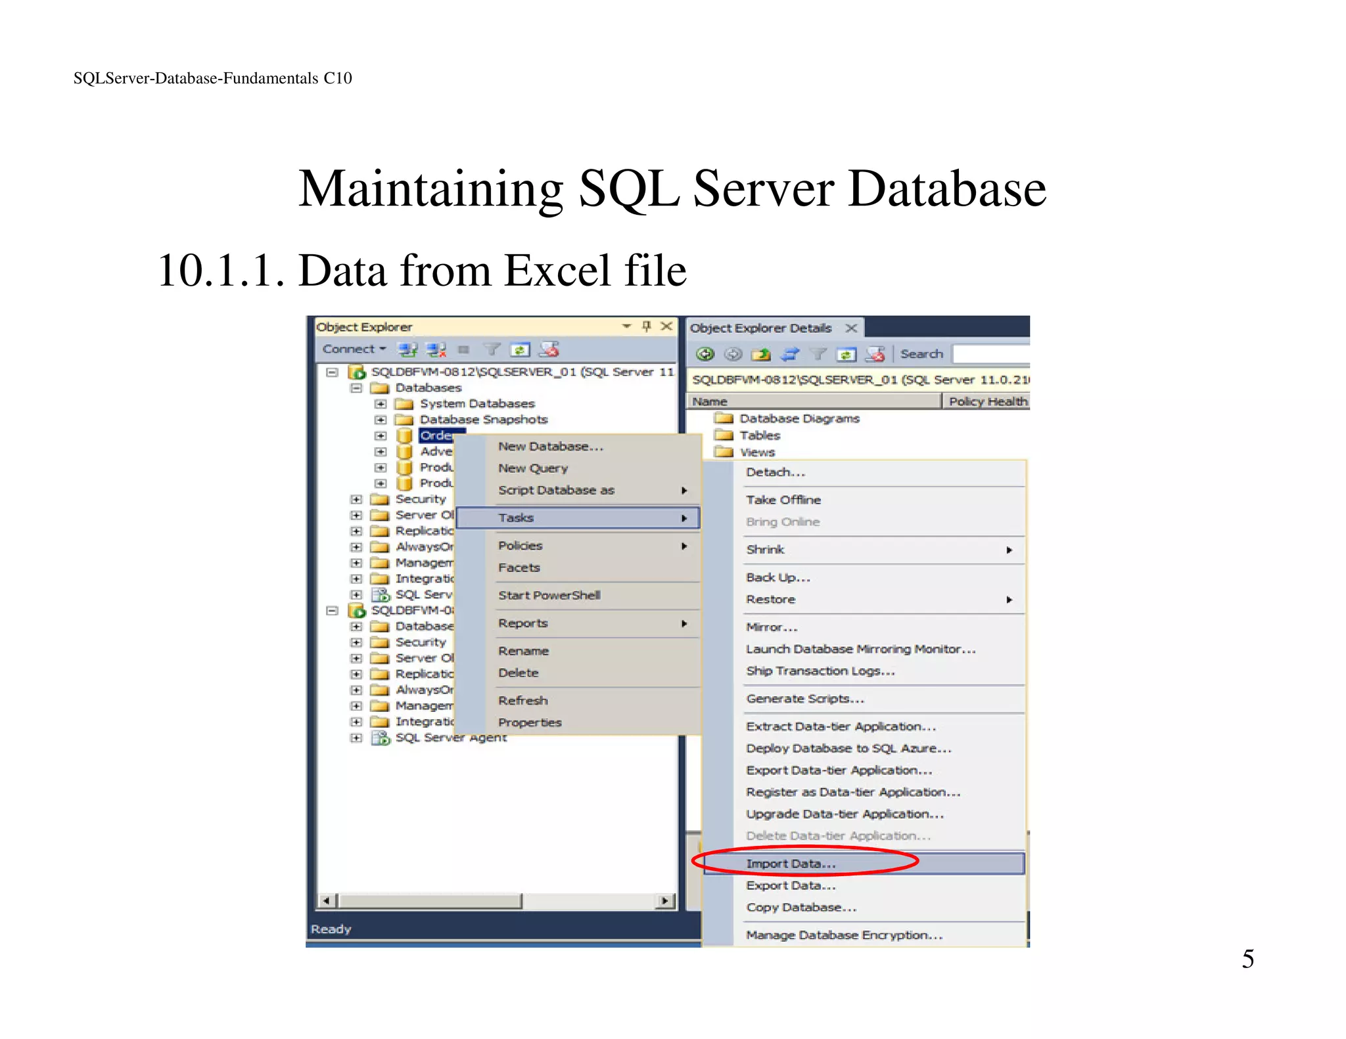Collapse the second SQLDBFVM server node
This screenshot has width=1346, height=1039.
[333, 611]
